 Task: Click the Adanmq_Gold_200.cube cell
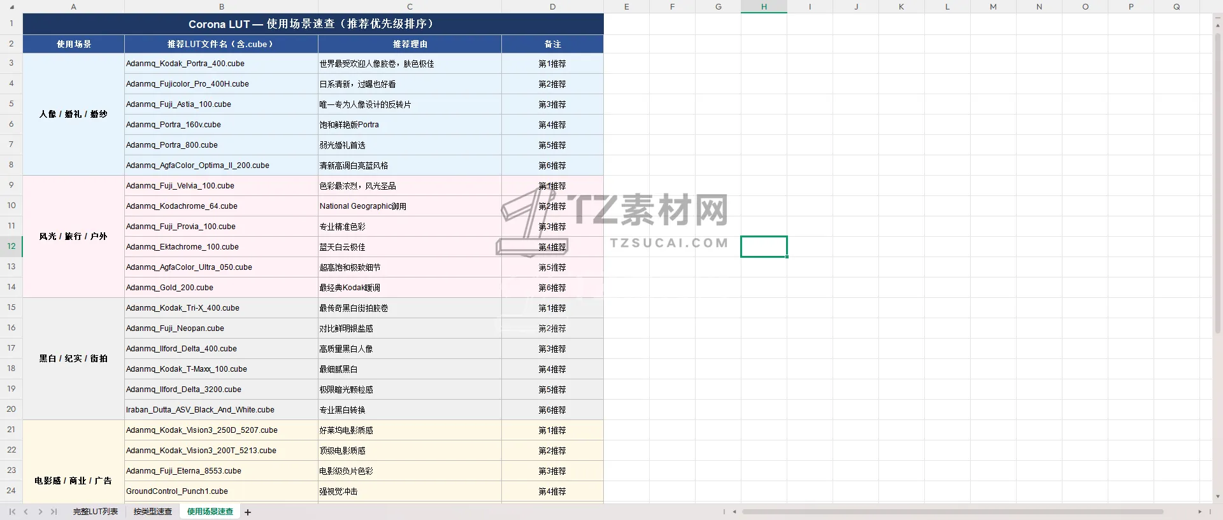pos(222,288)
